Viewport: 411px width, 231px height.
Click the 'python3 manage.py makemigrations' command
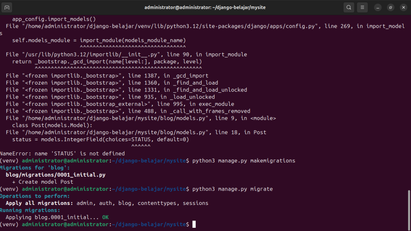244,161
